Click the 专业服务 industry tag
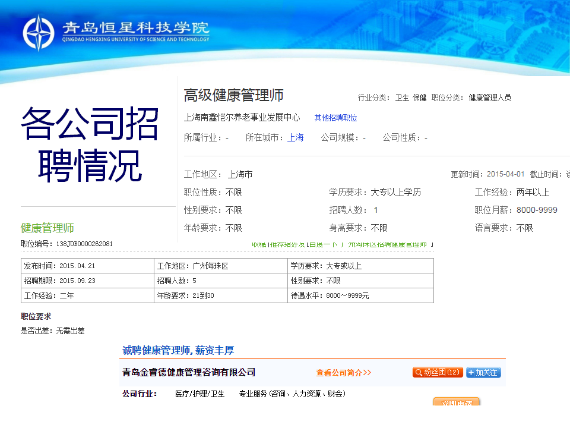 point(252,394)
